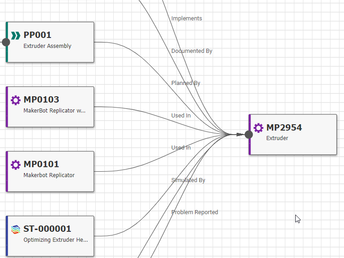Click the MP2954 title text
344x258 pixels.
284,128
